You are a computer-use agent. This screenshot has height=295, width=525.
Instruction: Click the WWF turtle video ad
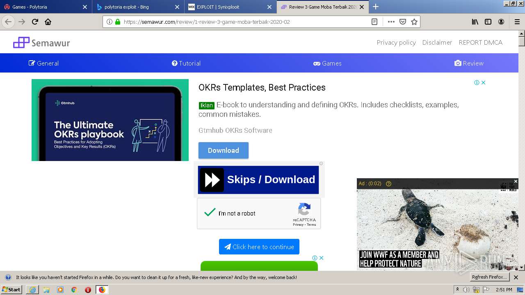click(438, 224)
